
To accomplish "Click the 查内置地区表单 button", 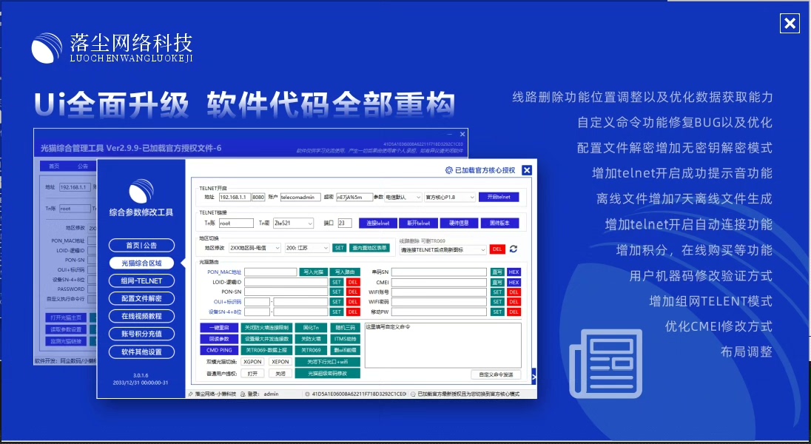I will pyautogui.click(x=369, y=248).
